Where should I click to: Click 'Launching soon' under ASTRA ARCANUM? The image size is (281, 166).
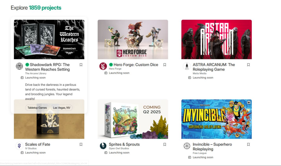click(203, 78)
